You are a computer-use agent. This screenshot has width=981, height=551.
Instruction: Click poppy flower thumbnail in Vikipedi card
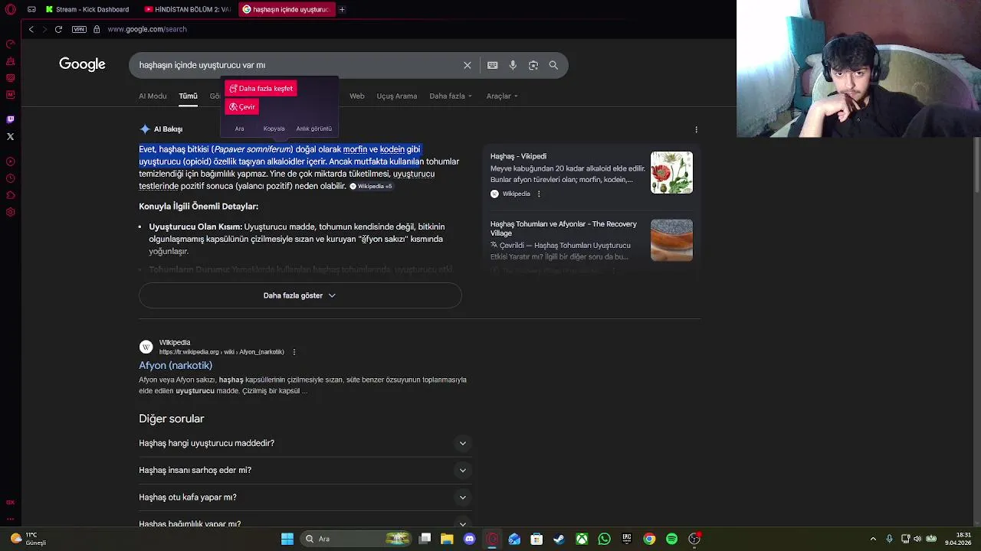click(671, 172)
